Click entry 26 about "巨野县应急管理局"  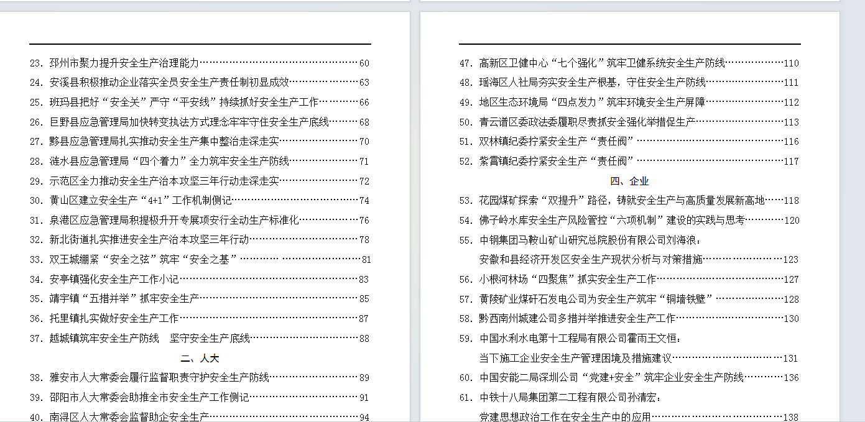coord(200,122)
